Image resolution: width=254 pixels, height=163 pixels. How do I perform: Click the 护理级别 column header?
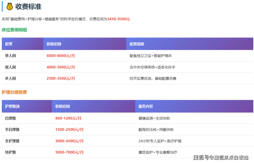coord(12,106)
